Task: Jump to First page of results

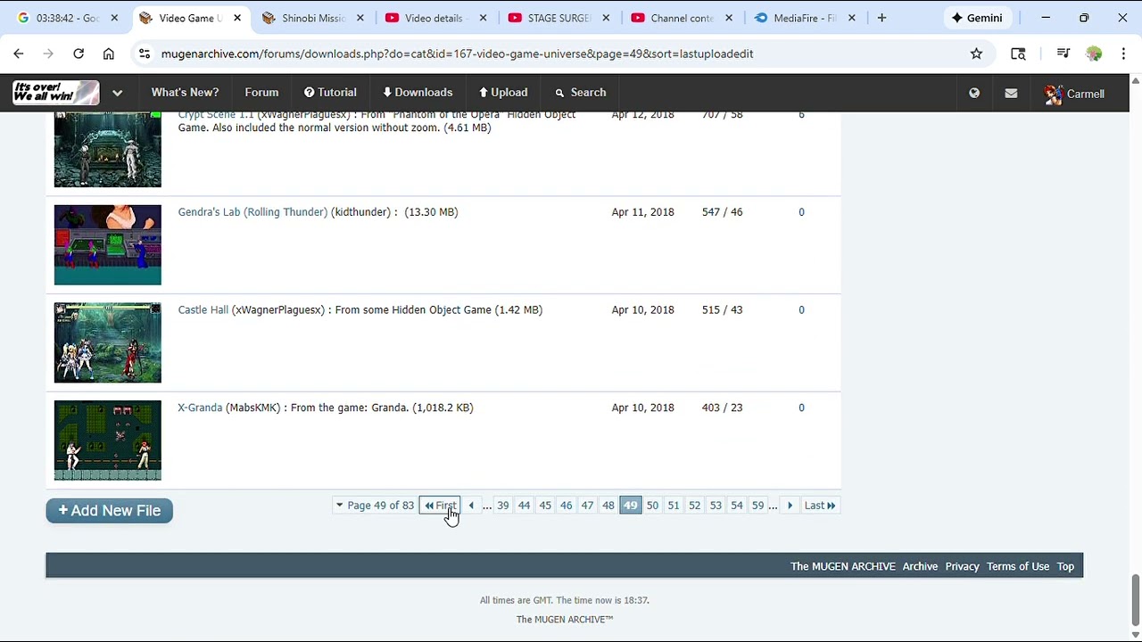Action: [440, 506]
